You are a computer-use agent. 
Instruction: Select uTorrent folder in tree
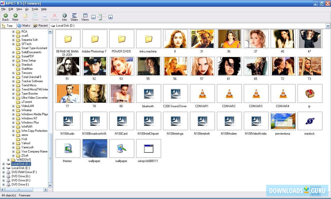tap(27, 102)
